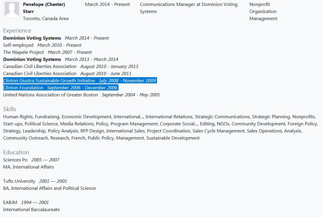Open the Tufts University education entry
The image size is (322, 217).
[19, 181]
